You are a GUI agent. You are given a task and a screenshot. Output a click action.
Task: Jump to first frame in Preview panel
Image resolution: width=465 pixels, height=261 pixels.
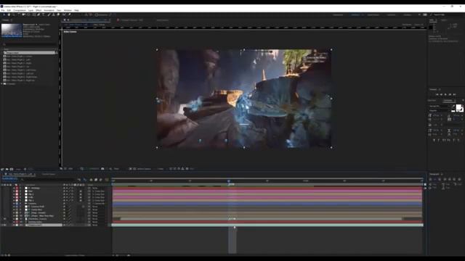coord(437,94)
